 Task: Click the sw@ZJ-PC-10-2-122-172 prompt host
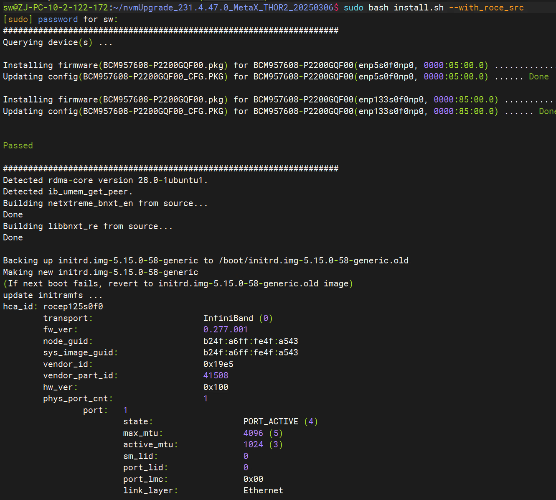(56, 8)
